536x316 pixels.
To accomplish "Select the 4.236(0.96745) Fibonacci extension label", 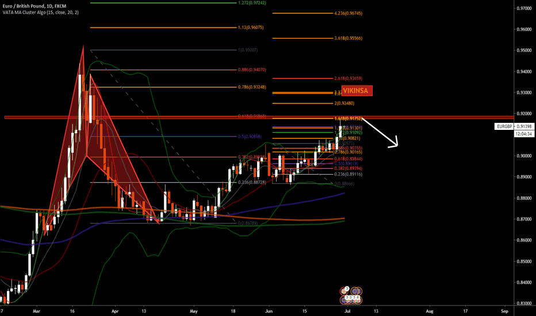I will tap(348, 13).
